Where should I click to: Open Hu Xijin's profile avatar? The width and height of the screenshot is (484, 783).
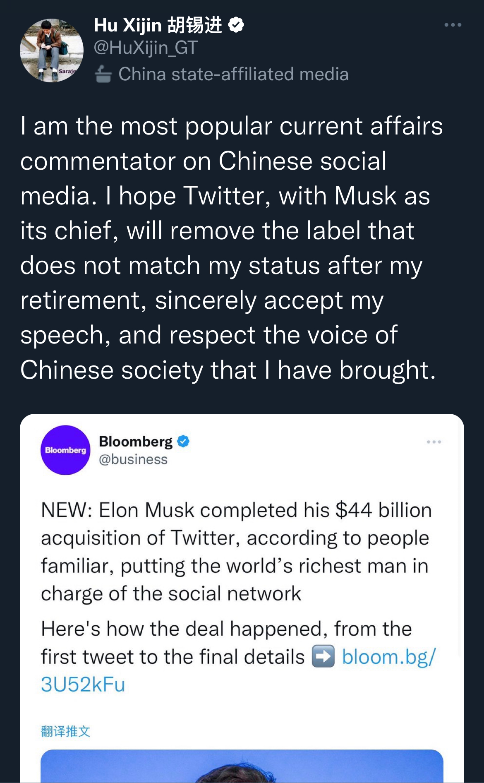51,50
